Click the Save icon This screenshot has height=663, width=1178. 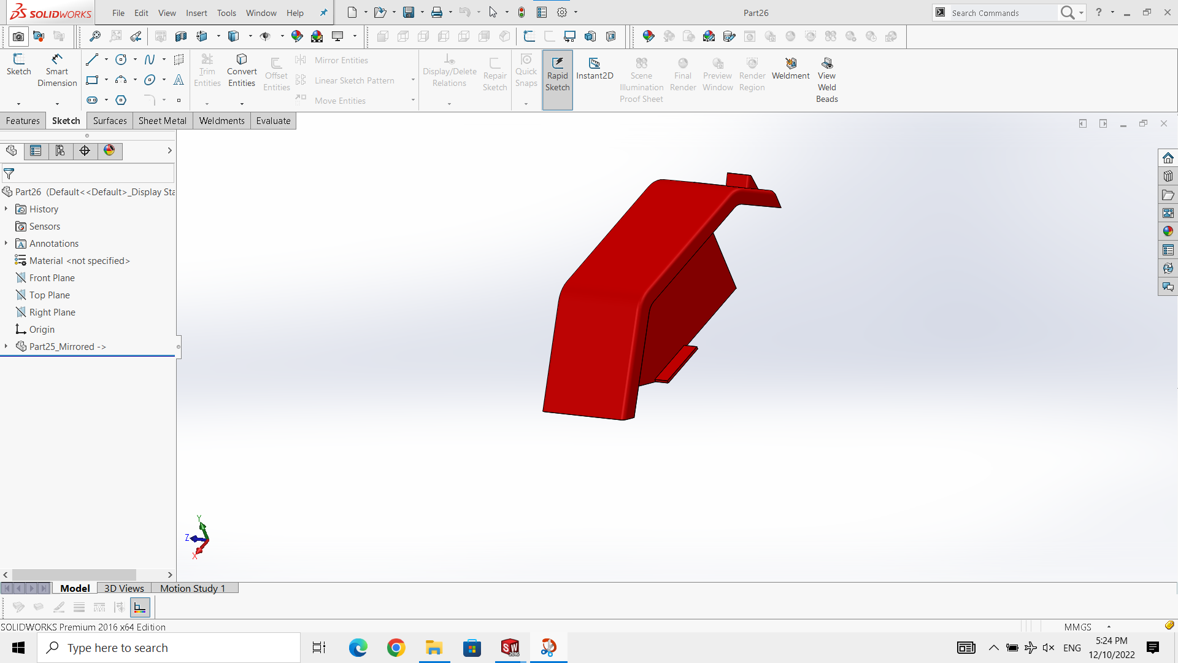click(409, 12)
